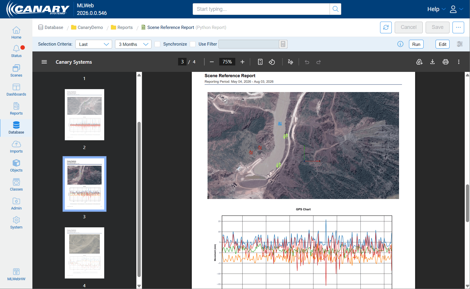Print the PDF report
This screenshot has width=470, height=289.
click(445, 62)
